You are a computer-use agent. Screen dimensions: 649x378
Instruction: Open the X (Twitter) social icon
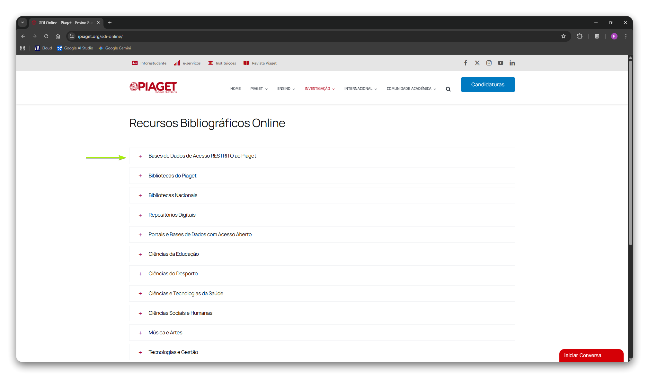(x=477, y=63)
